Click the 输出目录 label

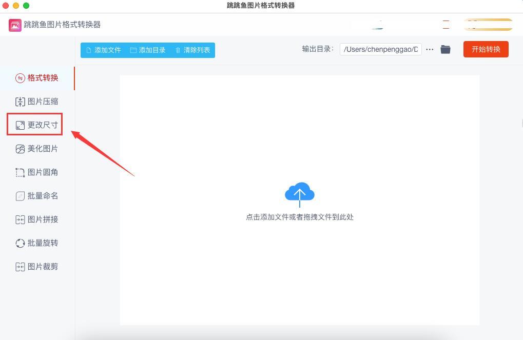[318, 49]
